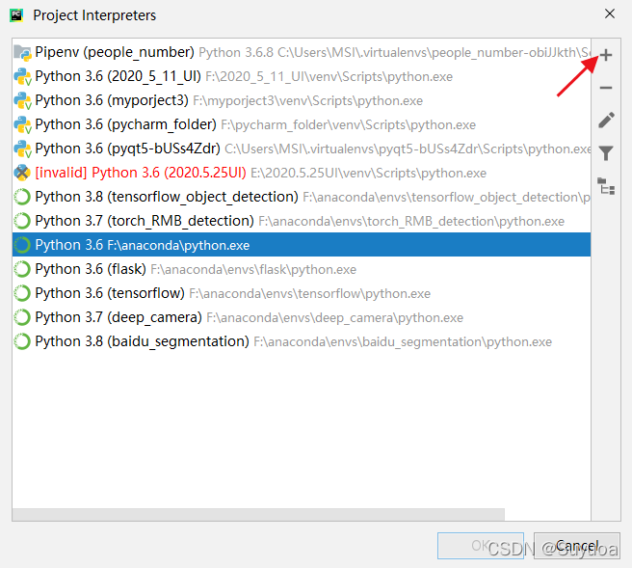The height and width of the screenshot is (568, 632).
Task: Click the invalid interpreter warning icon
Action: click(22, 173)
